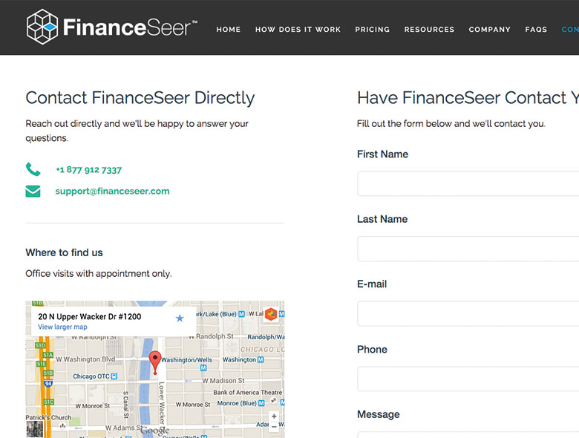This screenshot has height=438, width=579.
Task: Go to the Home menu item
Action: coord(229,30)
